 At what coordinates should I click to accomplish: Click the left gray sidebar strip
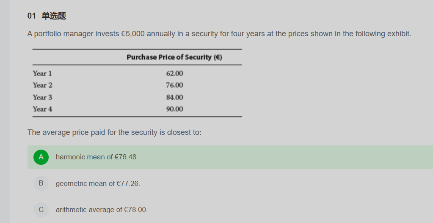(5, 111)
